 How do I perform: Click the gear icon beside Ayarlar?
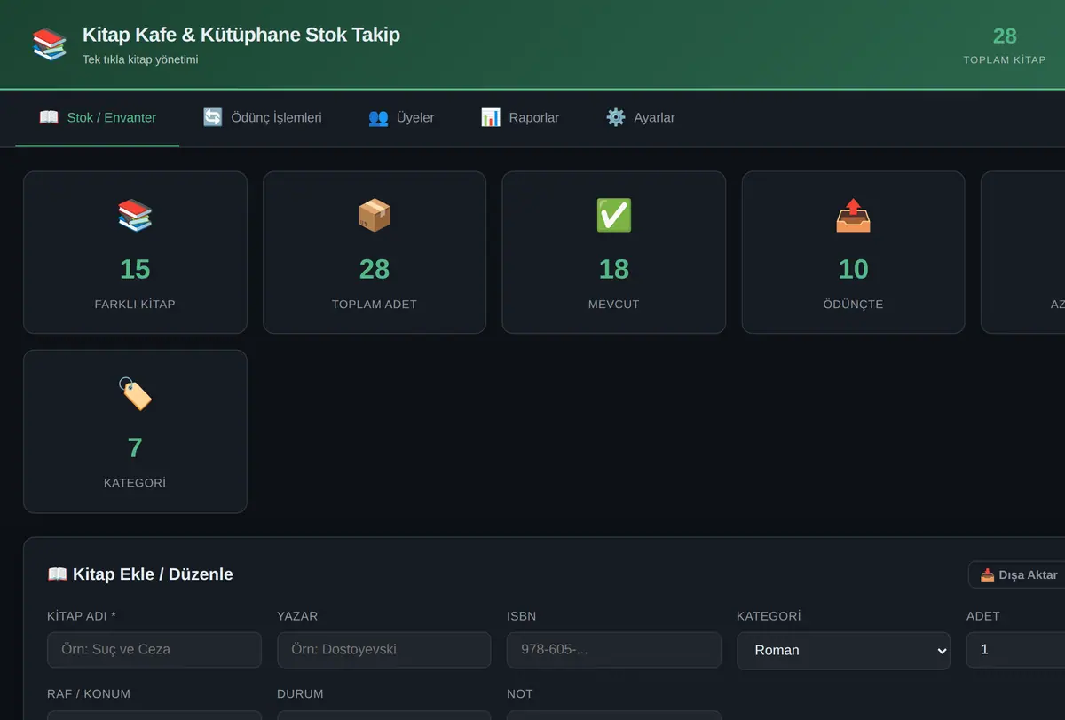616,117
